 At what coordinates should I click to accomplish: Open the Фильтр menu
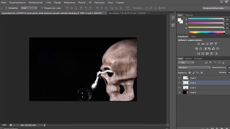point(82,3)
